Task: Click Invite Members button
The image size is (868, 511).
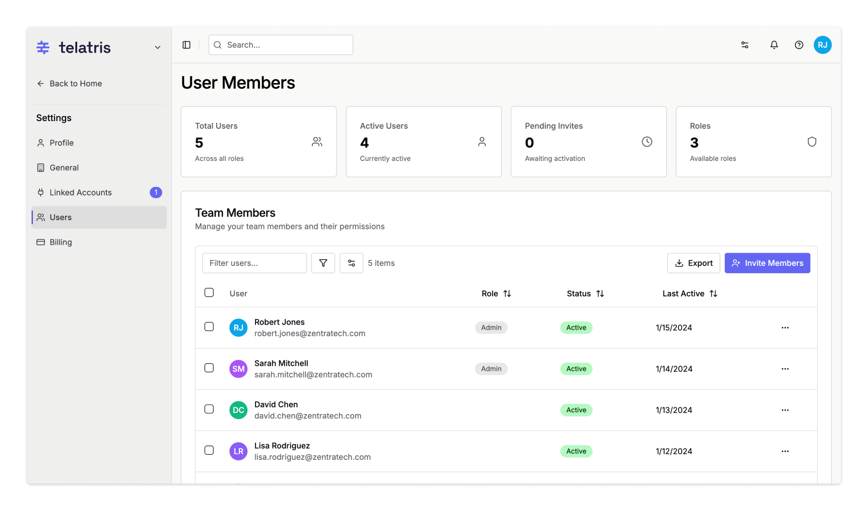Action: [767, 263]
